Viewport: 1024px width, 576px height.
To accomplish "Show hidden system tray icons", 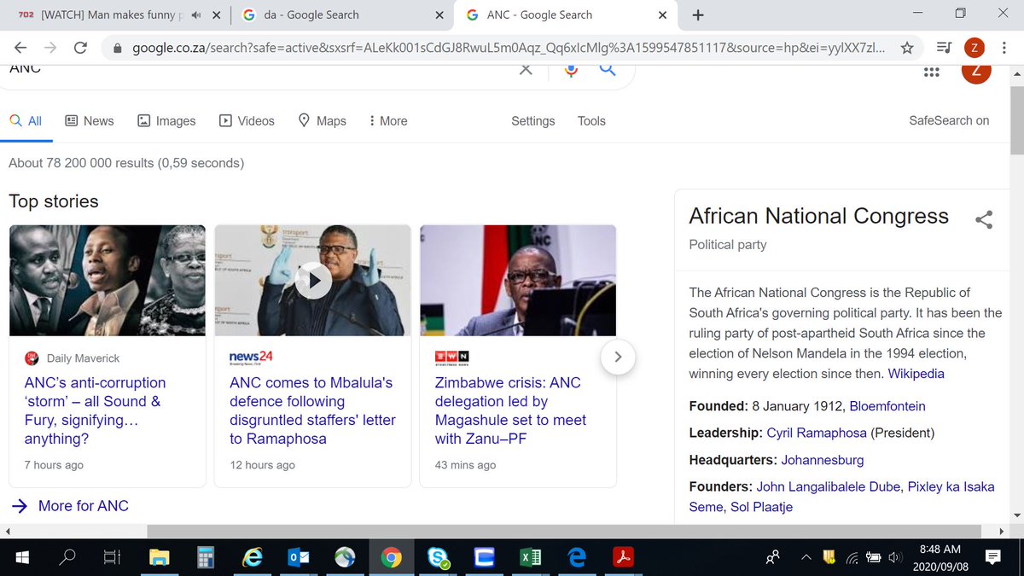I will click(x=806, y=557).
